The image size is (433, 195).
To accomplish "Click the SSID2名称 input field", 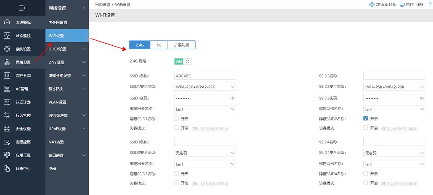I will click(394, 76).
